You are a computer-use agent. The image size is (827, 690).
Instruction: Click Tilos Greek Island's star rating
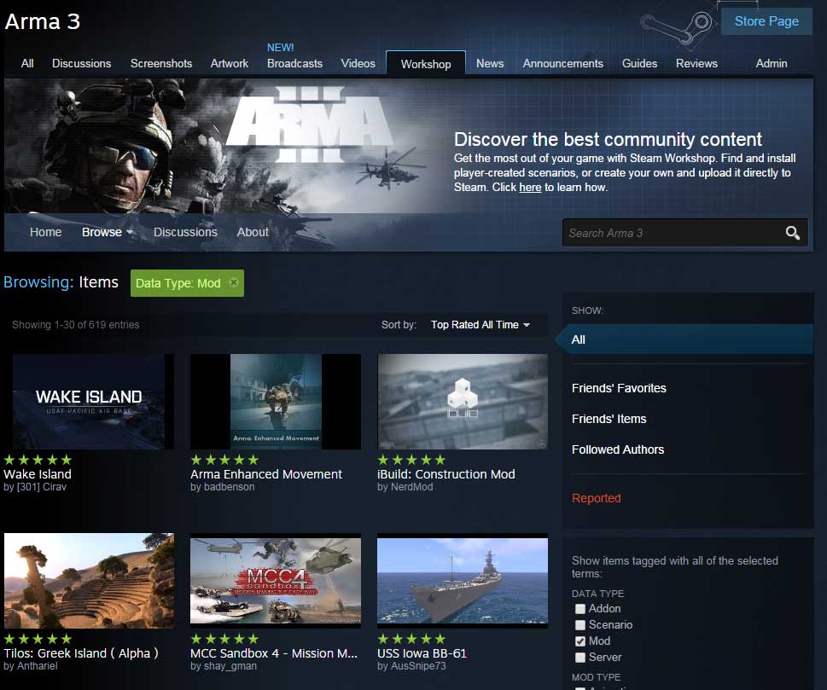click(x=38, y=639)
